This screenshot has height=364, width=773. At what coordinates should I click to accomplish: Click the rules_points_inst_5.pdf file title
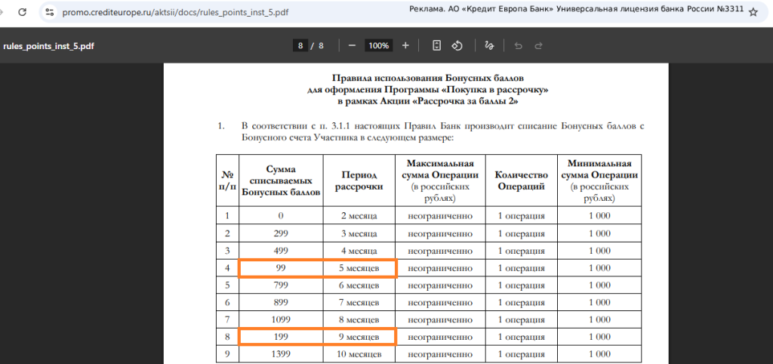pos(48,45)
